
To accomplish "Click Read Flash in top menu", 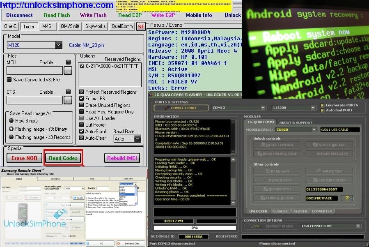I will point(57,15).
